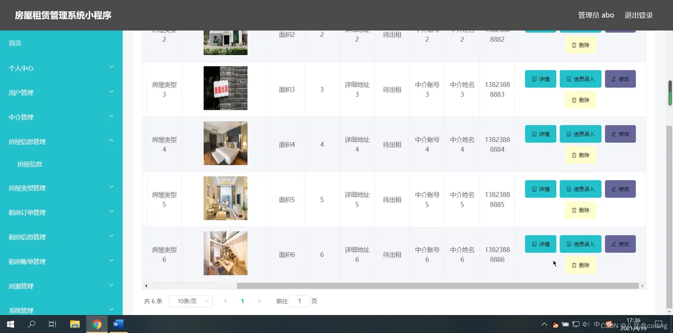
Task: Open the house exterior thumbnail in row 2
Action: (225, 42)
